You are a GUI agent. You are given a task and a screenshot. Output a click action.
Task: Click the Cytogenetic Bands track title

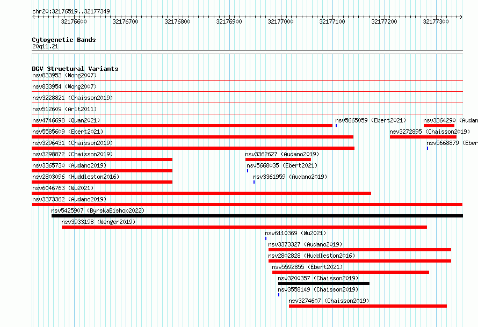[x=64, y=40]
